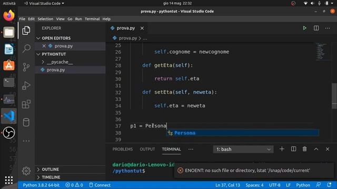Open the Visual Studio Code app menu
Screen dimensions: 337x189
pos(44,3)
